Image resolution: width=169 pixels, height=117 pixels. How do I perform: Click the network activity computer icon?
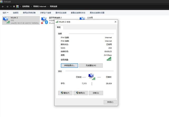[91, 77]
